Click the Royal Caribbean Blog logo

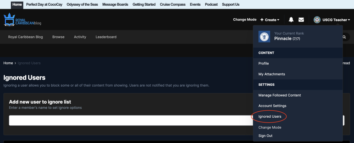click(23, 20)
